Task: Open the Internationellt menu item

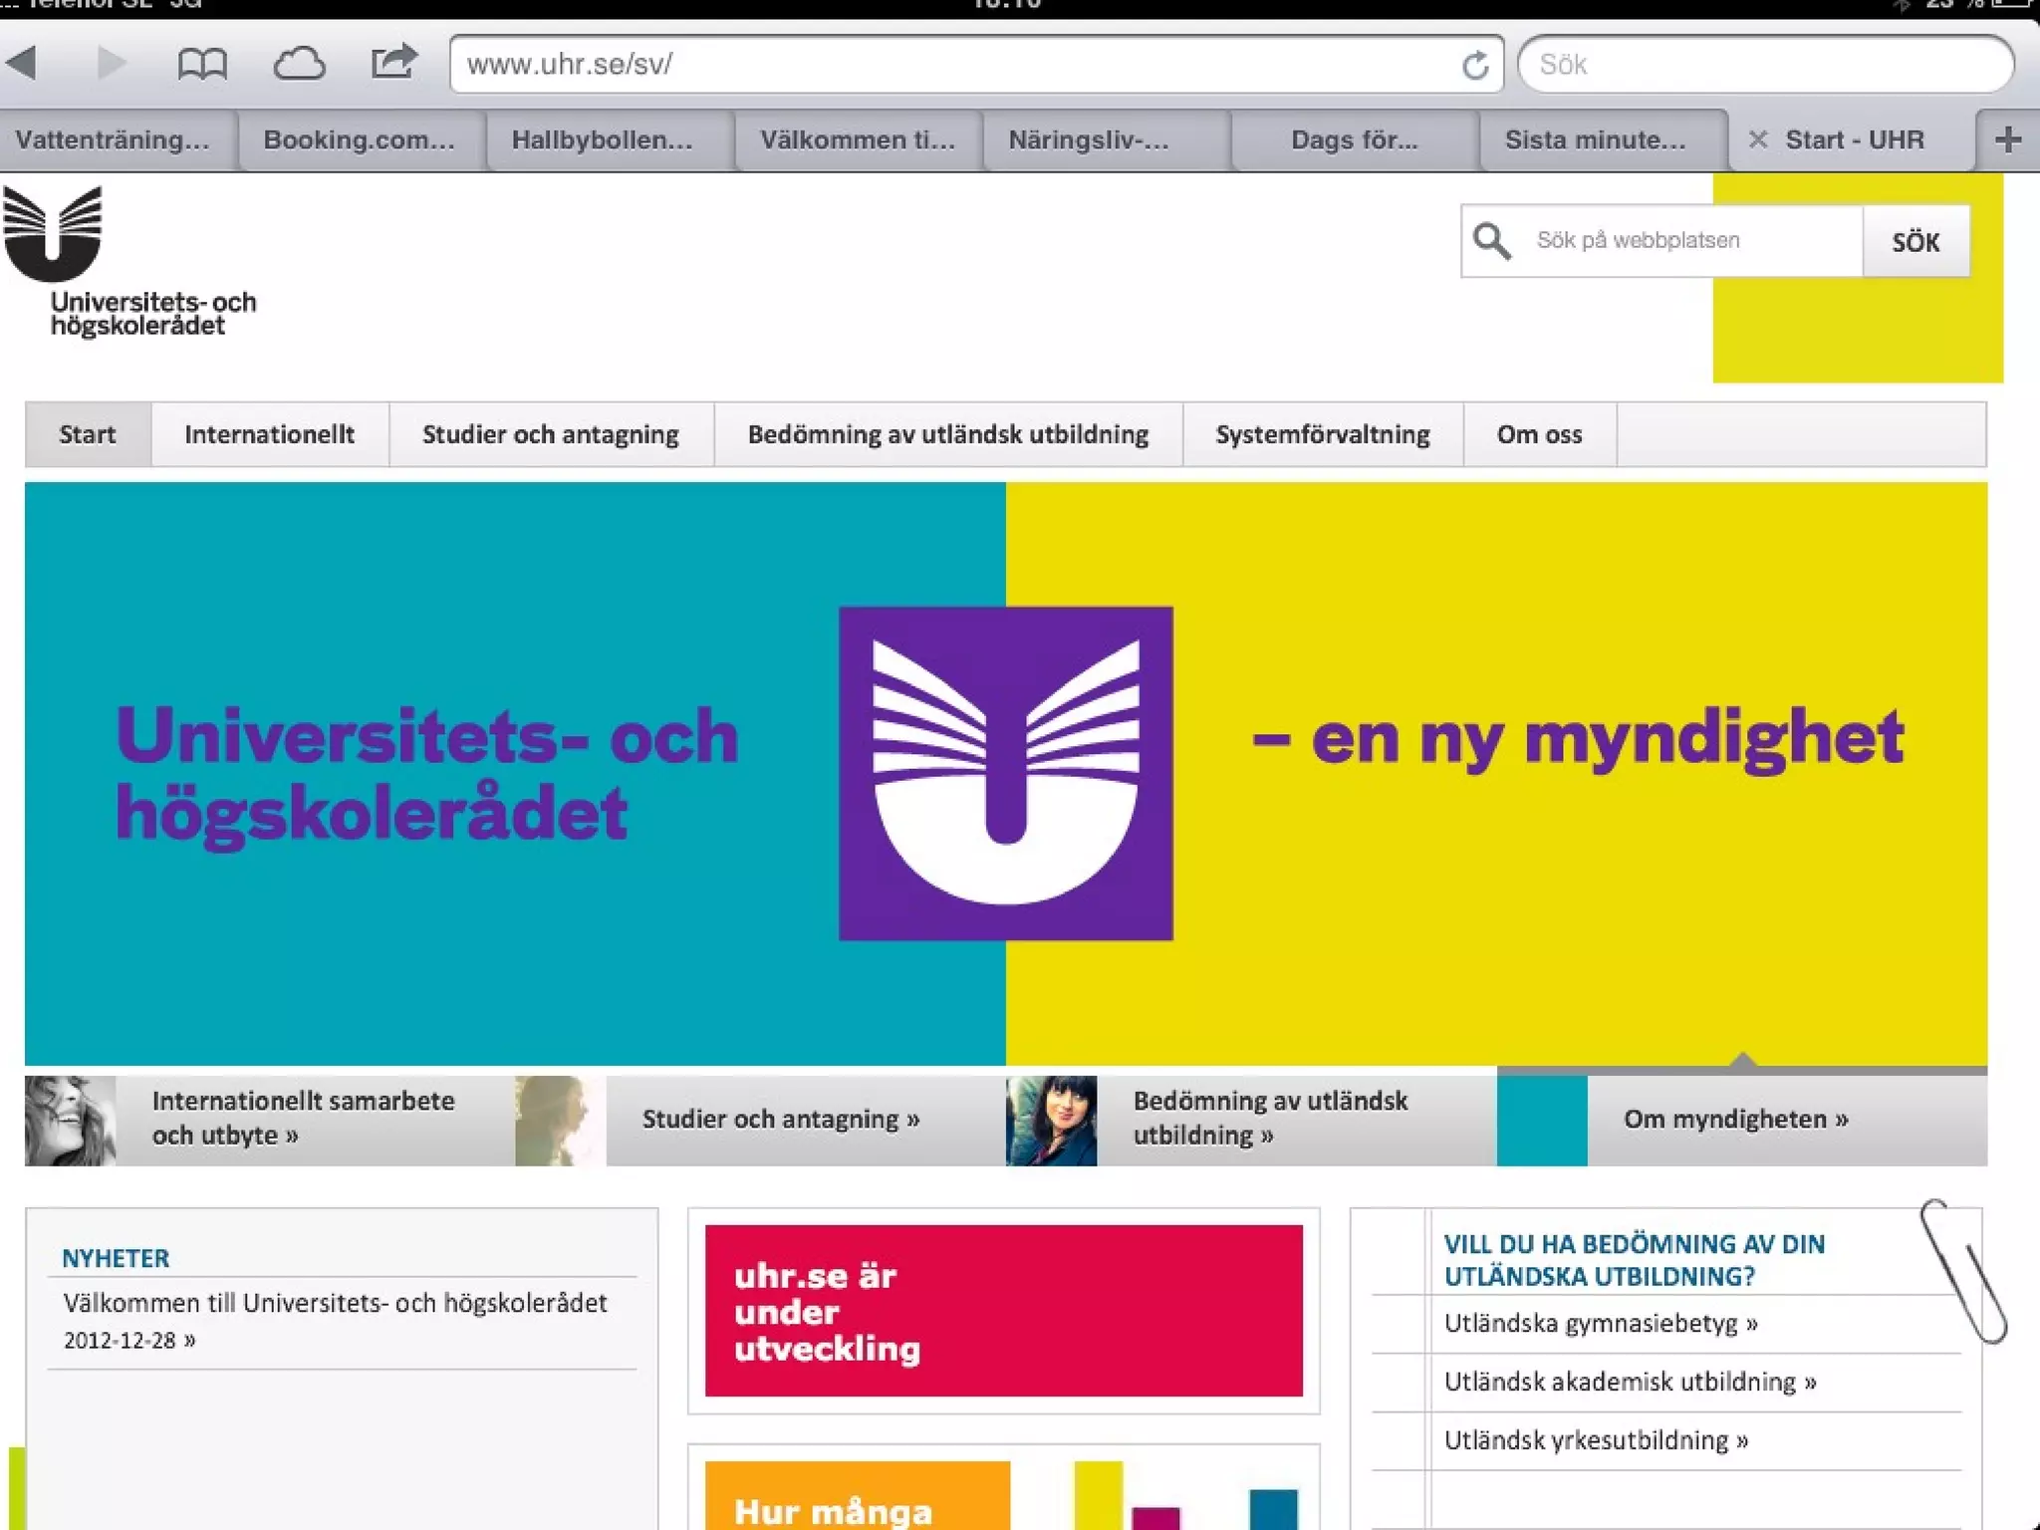Action: [x=269, y=434]
